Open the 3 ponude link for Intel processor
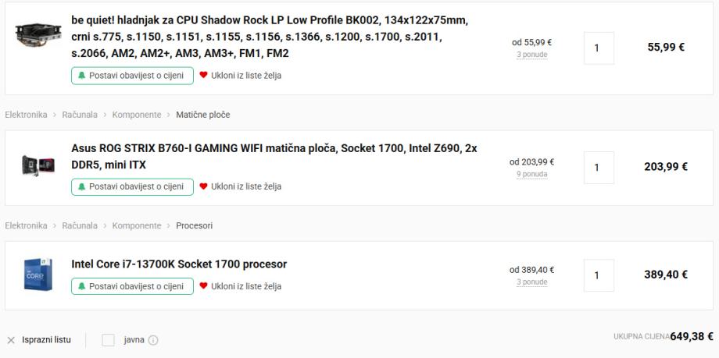Viewport: 719px width, 358px height. 531,282
